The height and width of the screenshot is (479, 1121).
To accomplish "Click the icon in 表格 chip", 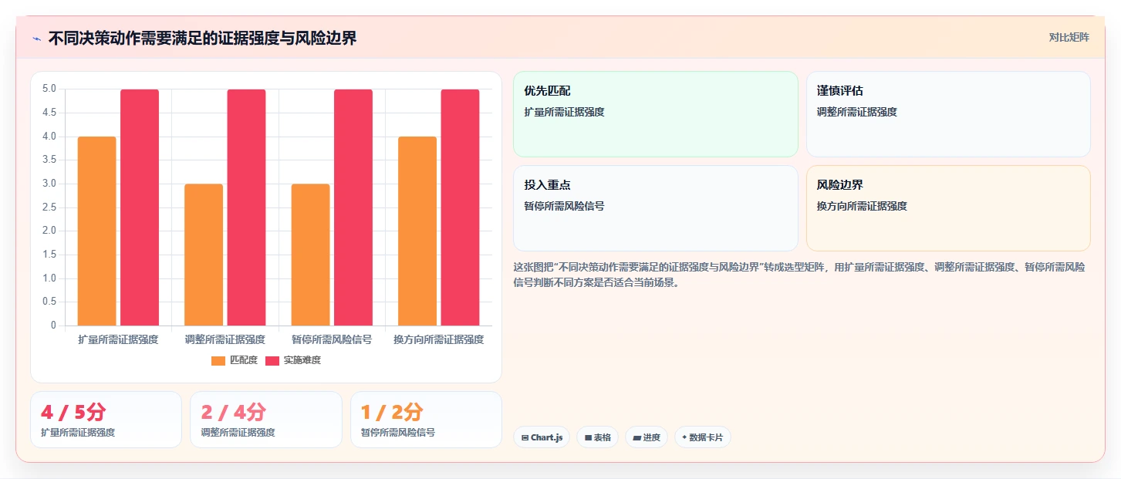I will 588,437.
